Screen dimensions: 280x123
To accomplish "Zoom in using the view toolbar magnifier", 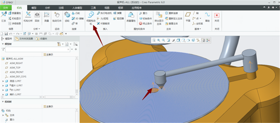I will click(159, 40).
